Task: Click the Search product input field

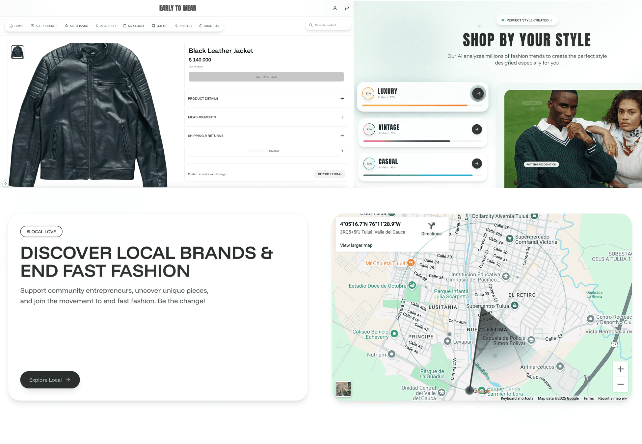Action: (328, 25)
